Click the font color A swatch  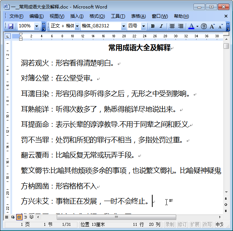pyautogui.click(x=191, y=26)
